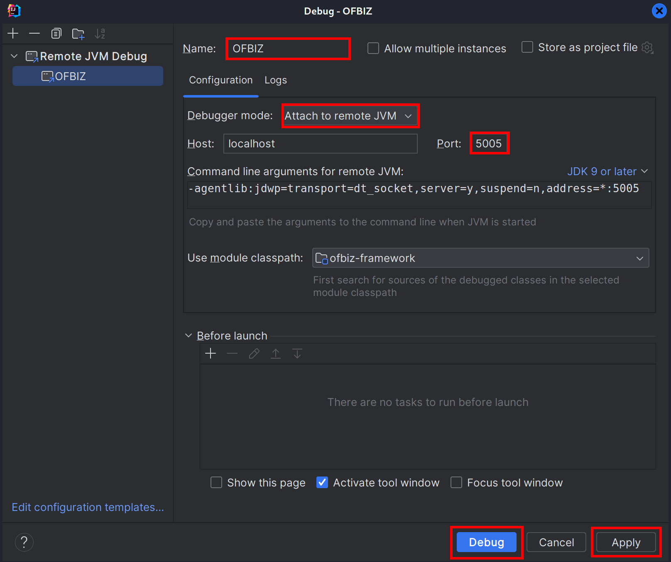Move the Before launch task down

click(x=297, y=353)
